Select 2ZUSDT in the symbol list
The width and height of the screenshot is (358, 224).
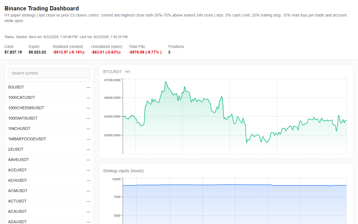(49, 150)
